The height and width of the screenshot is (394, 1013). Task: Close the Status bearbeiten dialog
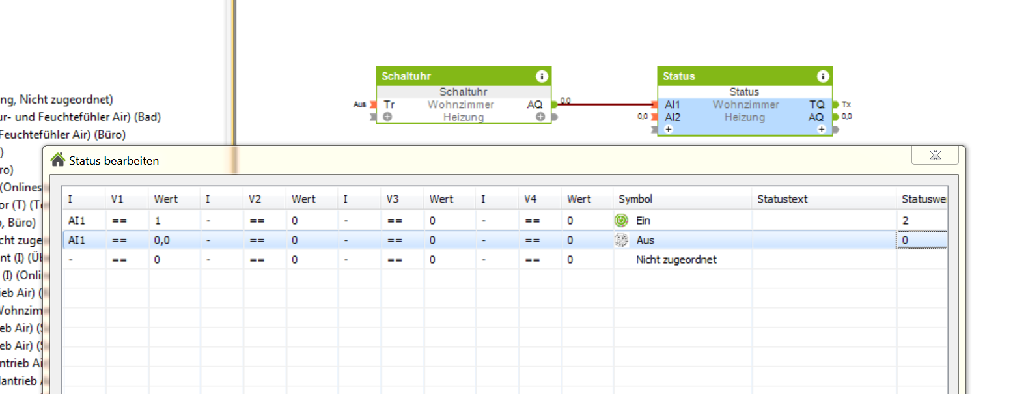point(935,155)
